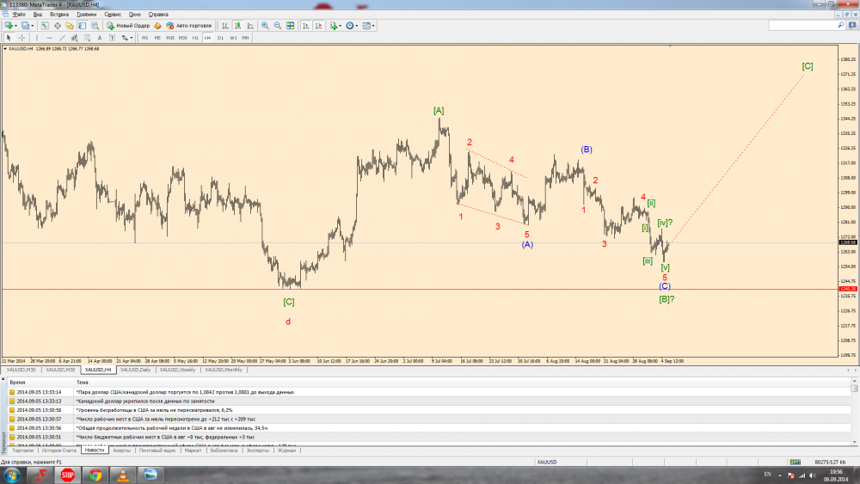Tile chart windows with the grid icon
This screenshot has width=860, height=484.
coord(290,25)
